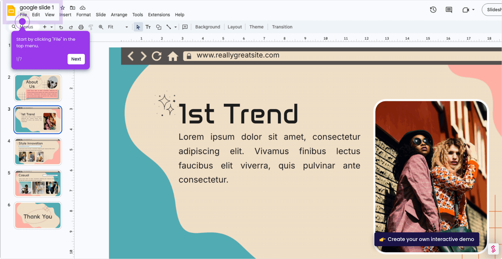Click the add comment icon
The width and height of the screenshot is (502, 259).
pyautogui.click(x=185, y=27)
